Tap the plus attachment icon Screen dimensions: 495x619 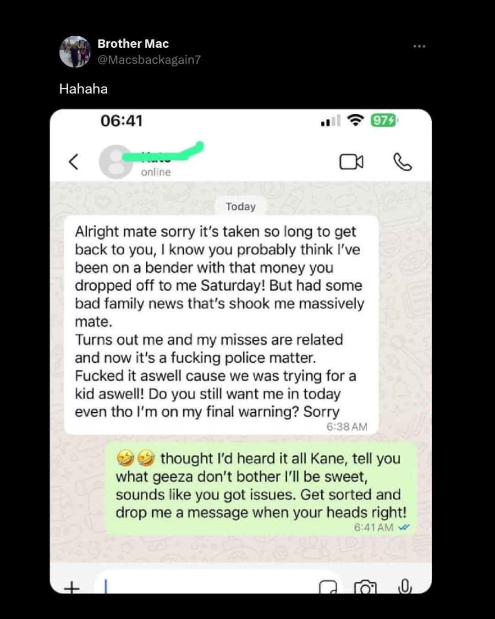(71, 587)
